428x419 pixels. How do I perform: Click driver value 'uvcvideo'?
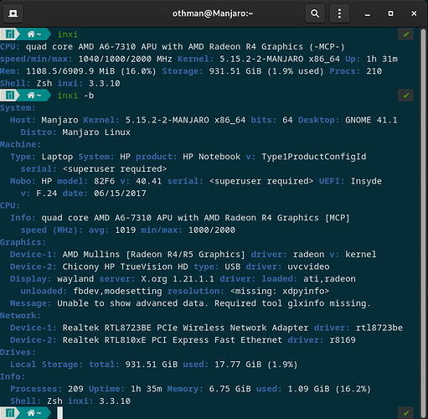point(308,266)
